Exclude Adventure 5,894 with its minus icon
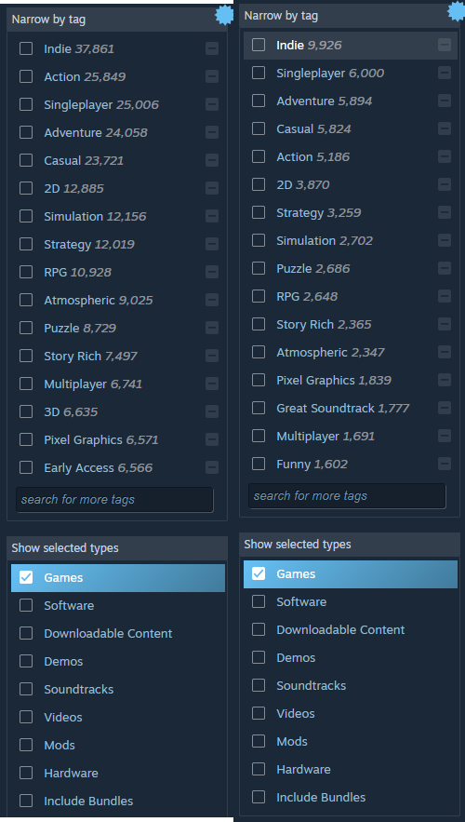465x822 pixels. coord(445,101)
